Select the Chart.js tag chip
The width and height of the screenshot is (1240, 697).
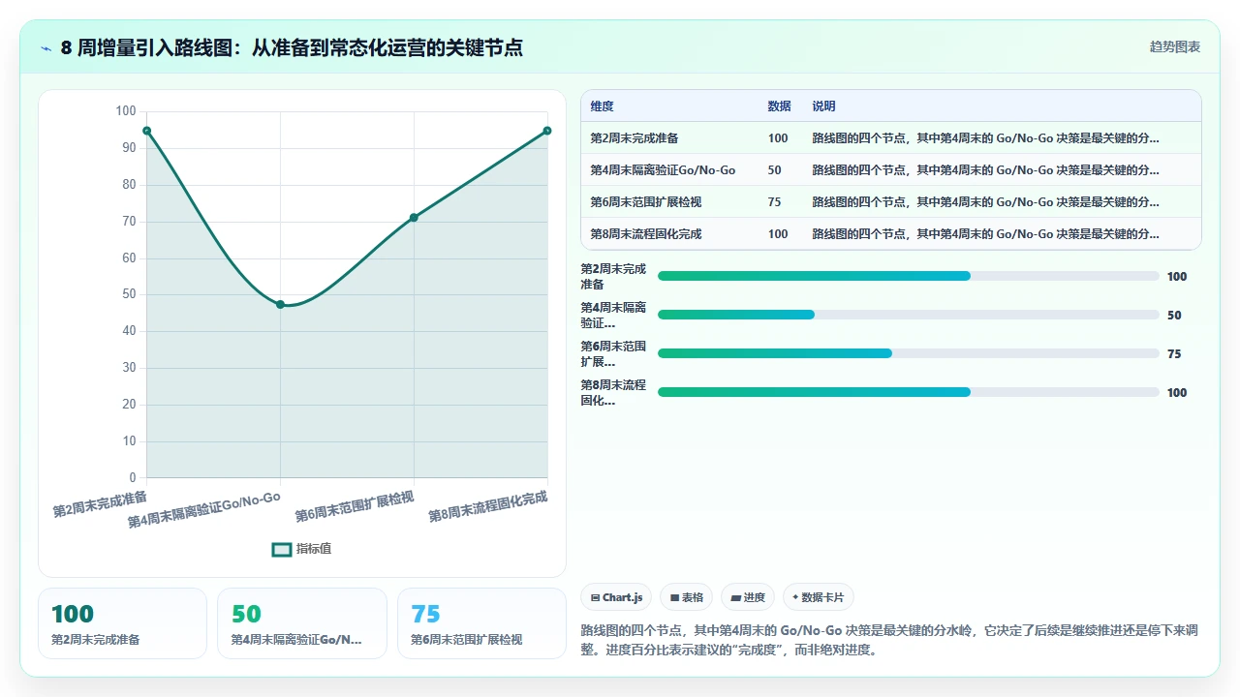click(617, 597)
